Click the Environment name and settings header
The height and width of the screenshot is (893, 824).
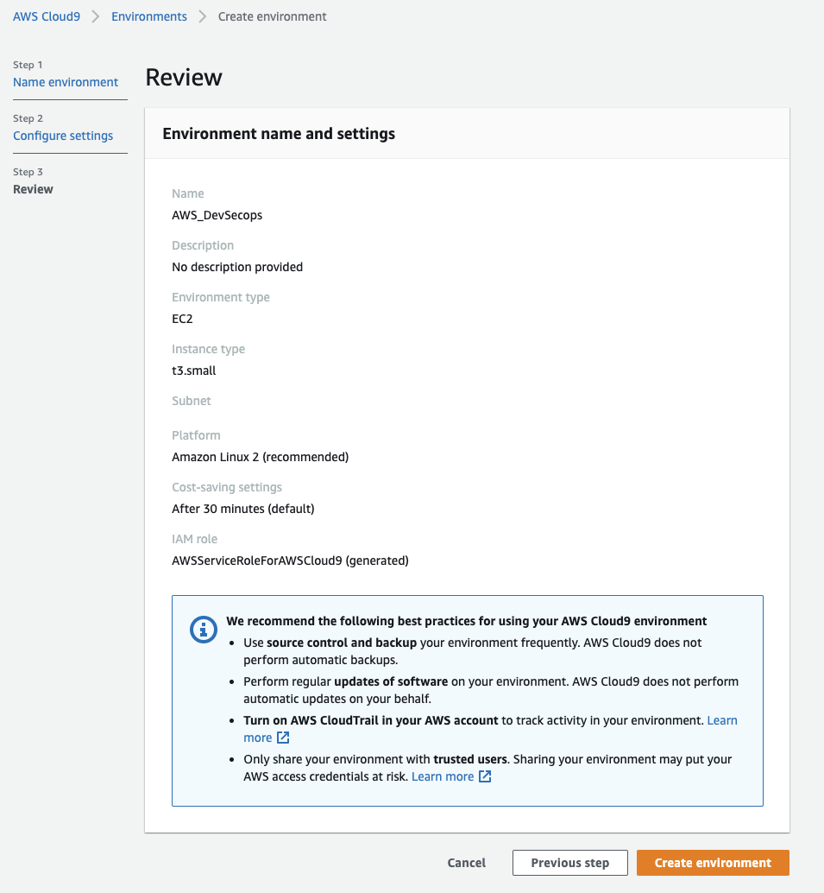(278, 133)
